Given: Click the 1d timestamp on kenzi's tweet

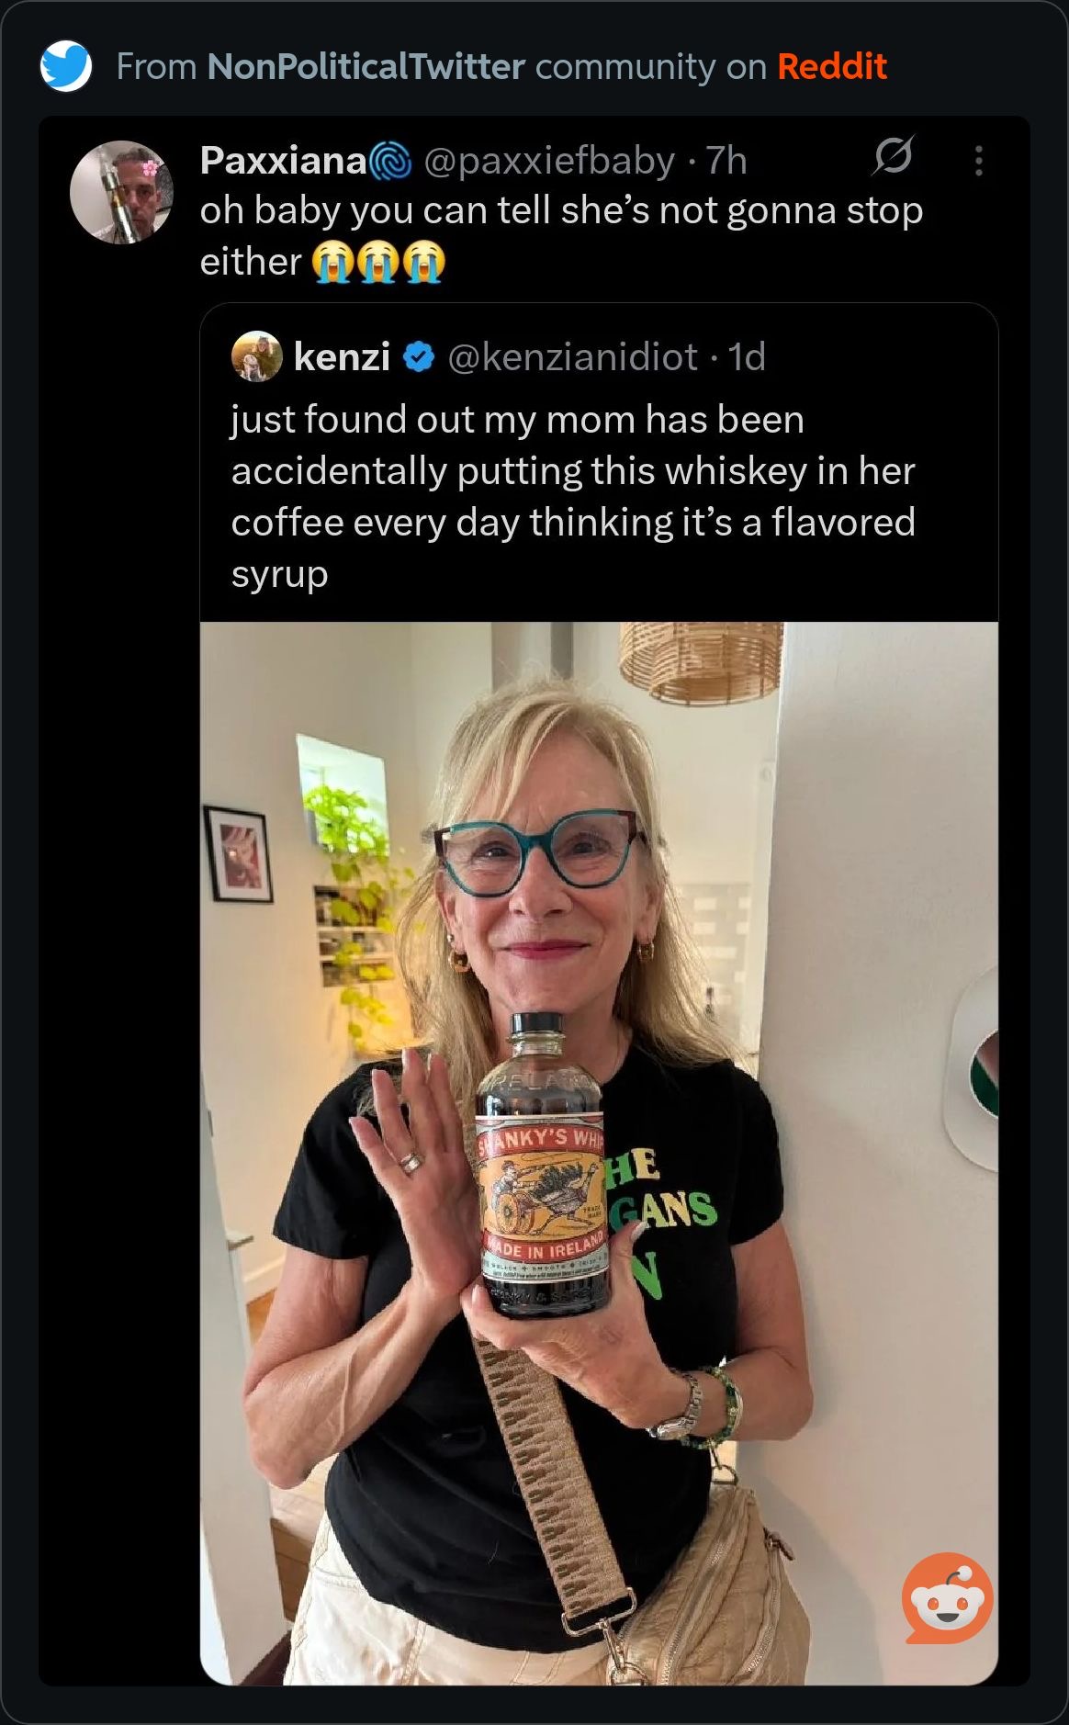Looking at the screenshot, I should (747, 356).
